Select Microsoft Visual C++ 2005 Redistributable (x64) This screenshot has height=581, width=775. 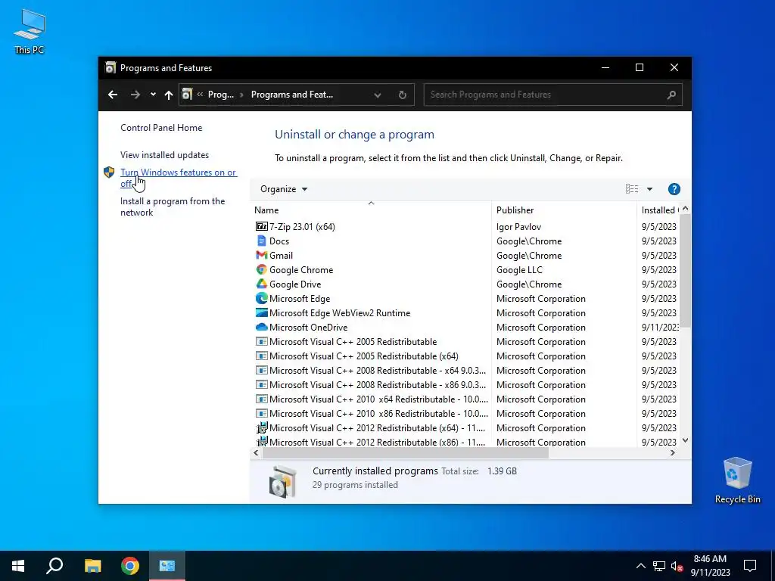(364, 356)
